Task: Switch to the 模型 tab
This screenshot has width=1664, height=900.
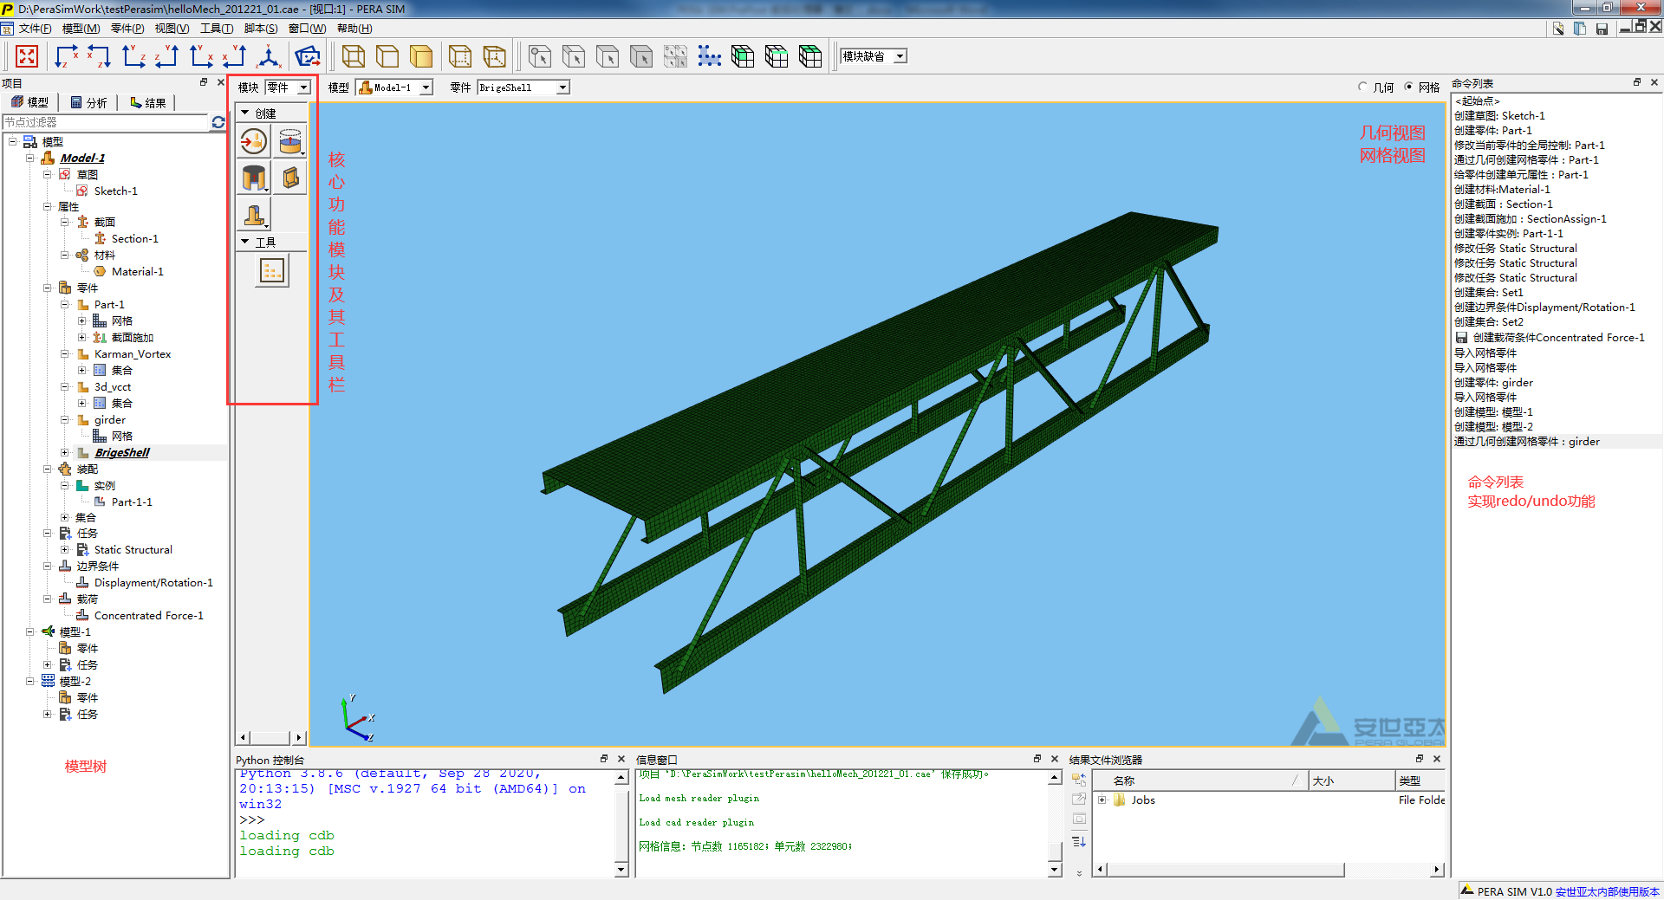Action: (30, 102)
